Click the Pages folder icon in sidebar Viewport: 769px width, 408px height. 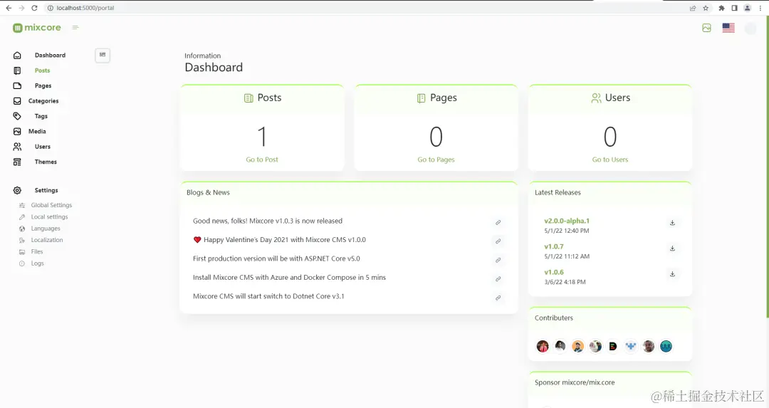point(17,86)
